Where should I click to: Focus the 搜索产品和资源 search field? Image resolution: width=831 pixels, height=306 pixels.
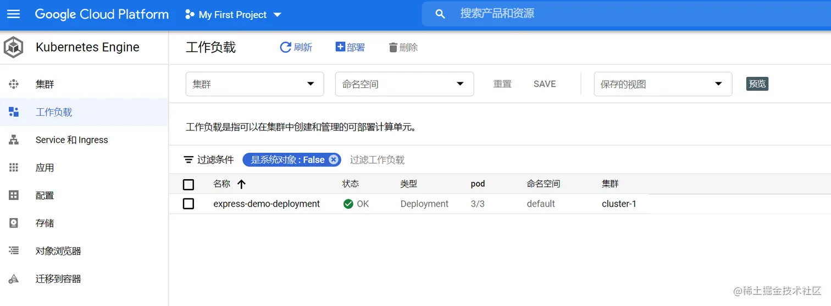(627, 14)
